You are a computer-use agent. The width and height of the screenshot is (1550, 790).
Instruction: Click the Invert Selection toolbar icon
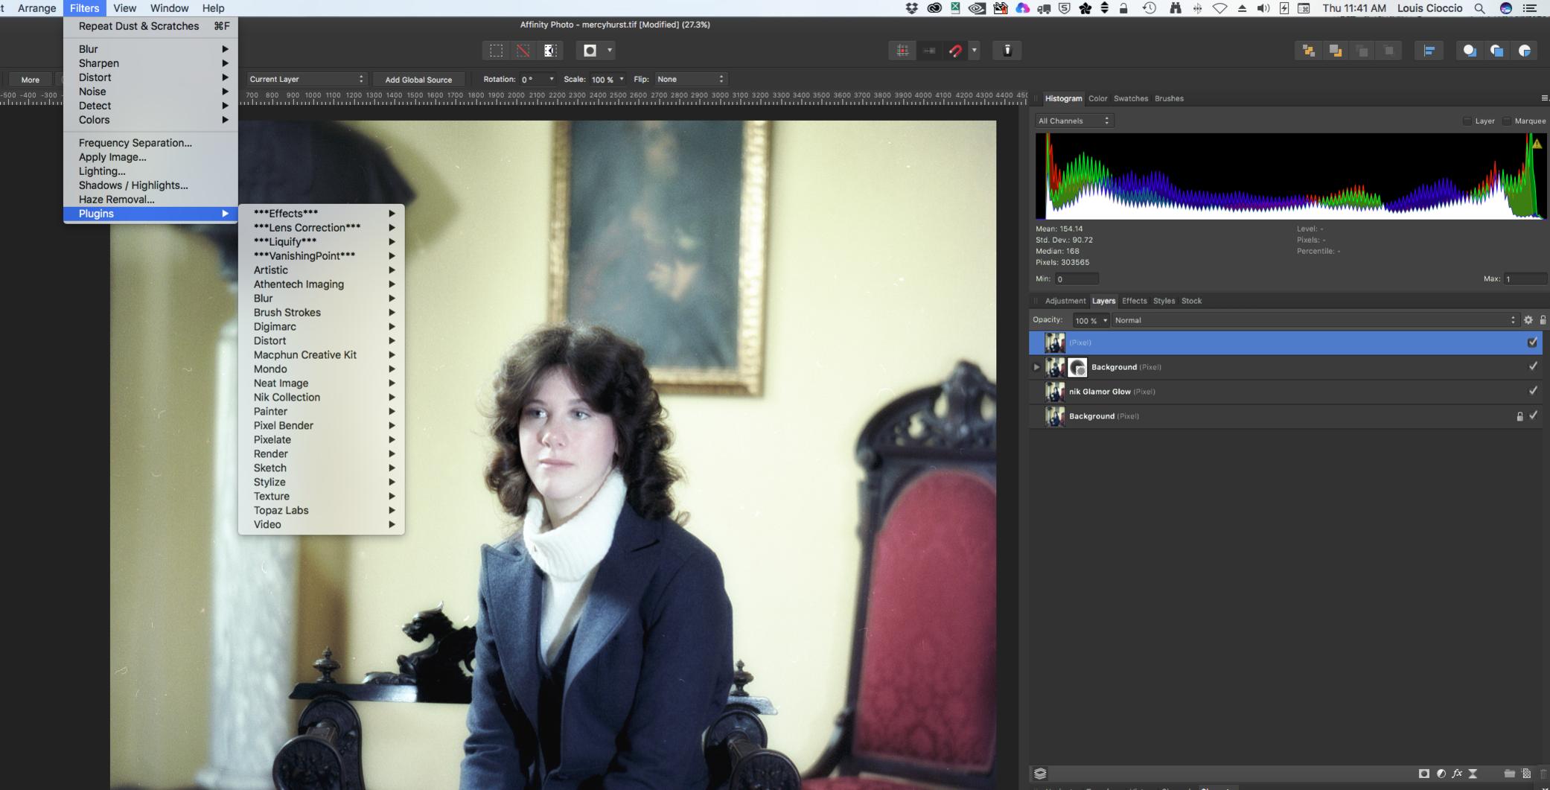point(550,51)
